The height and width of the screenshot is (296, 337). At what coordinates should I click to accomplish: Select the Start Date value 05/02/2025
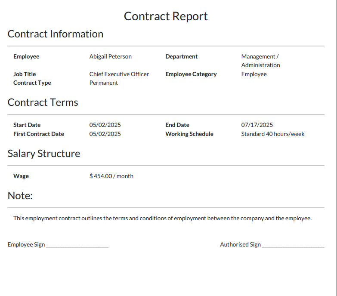point(105,125)
